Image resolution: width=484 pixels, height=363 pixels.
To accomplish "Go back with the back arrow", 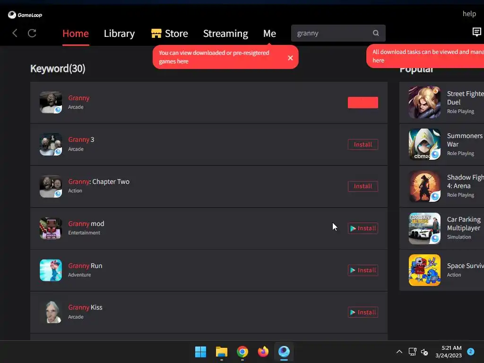I will tap(15, 33).
